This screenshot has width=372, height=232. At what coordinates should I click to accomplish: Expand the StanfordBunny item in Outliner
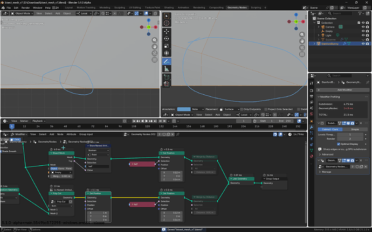pos(315,44)
